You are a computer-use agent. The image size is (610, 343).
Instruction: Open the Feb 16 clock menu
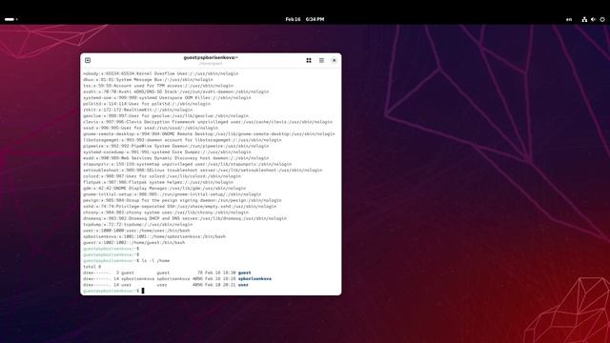pos(305,19)
